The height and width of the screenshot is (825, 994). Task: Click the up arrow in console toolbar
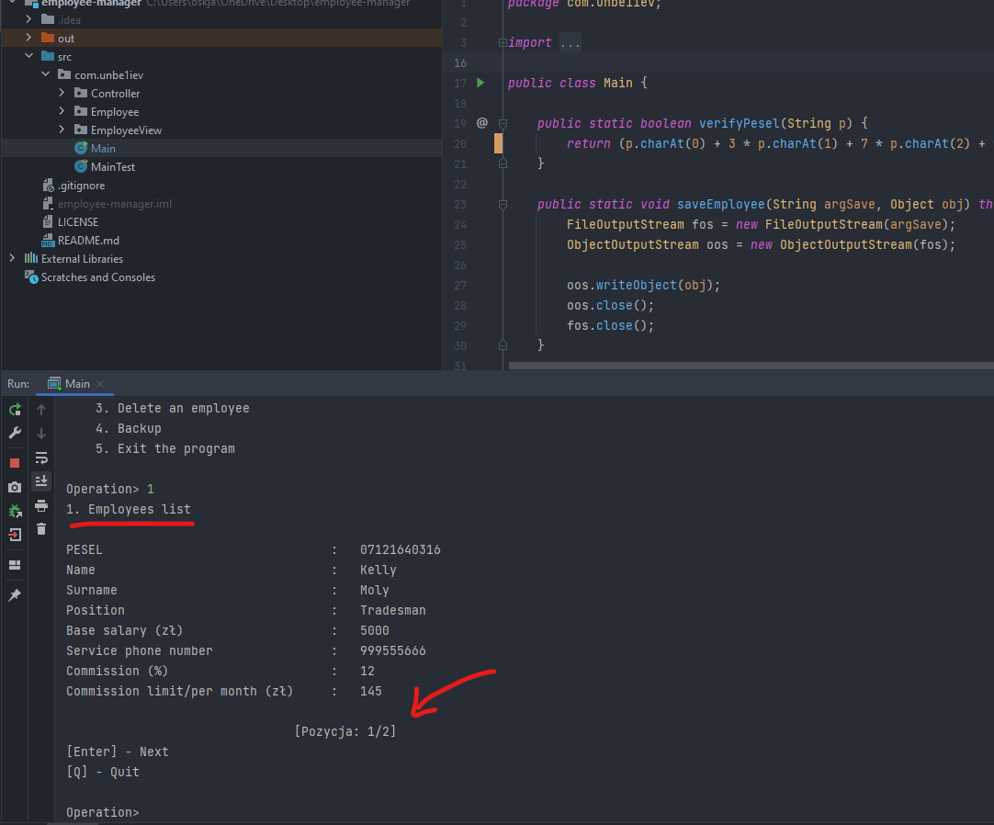pos(41,410)
